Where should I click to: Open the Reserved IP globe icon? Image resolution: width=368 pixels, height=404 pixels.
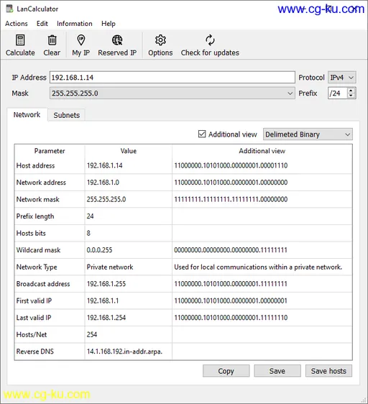tap(117, 40)
